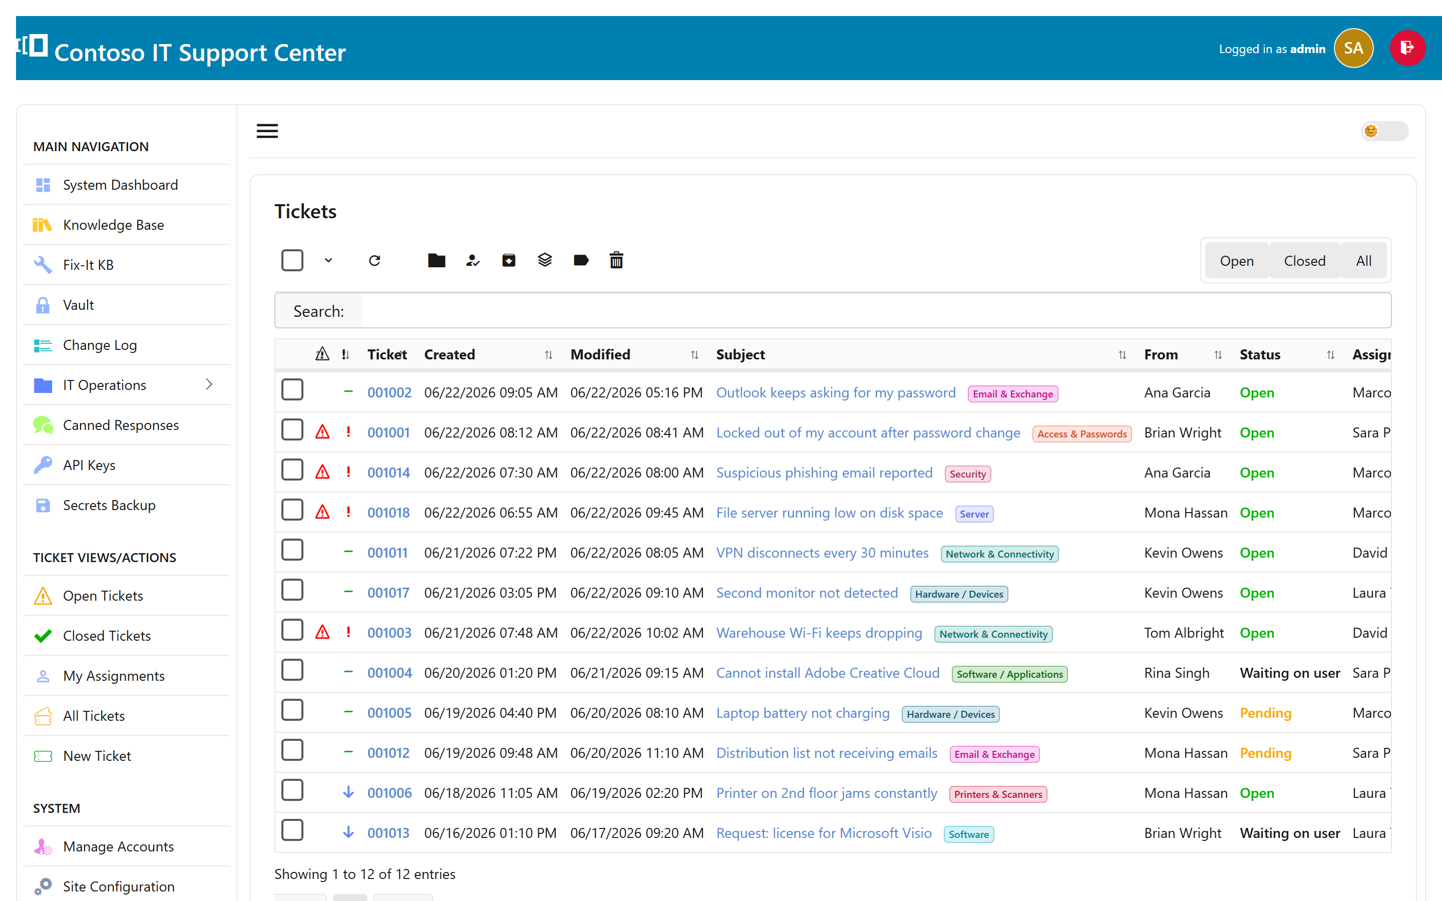Open Fix-It KB wrench item
Screen dimensions: 1442x901
click(x=127, y=265)
